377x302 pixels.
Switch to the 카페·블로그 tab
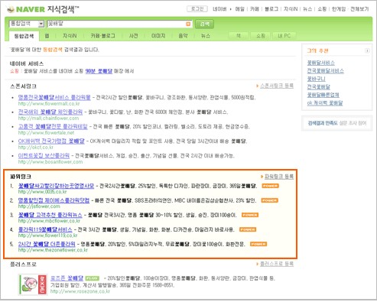[x=102, y=36]
